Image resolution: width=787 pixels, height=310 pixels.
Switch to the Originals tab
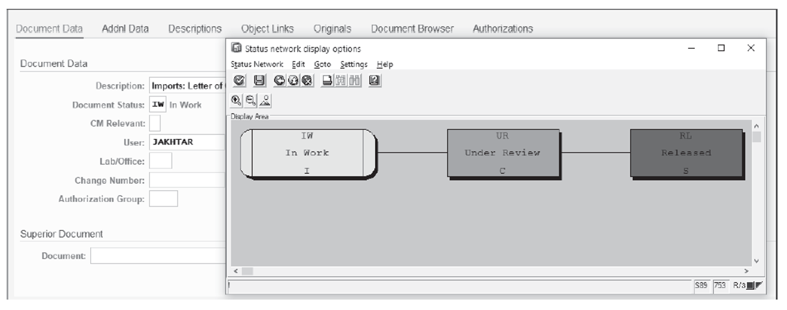click(x=332, y=29)
